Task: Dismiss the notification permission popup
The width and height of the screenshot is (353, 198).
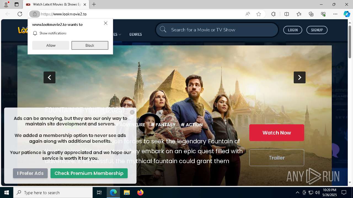Action: click(x=106, y=23)
